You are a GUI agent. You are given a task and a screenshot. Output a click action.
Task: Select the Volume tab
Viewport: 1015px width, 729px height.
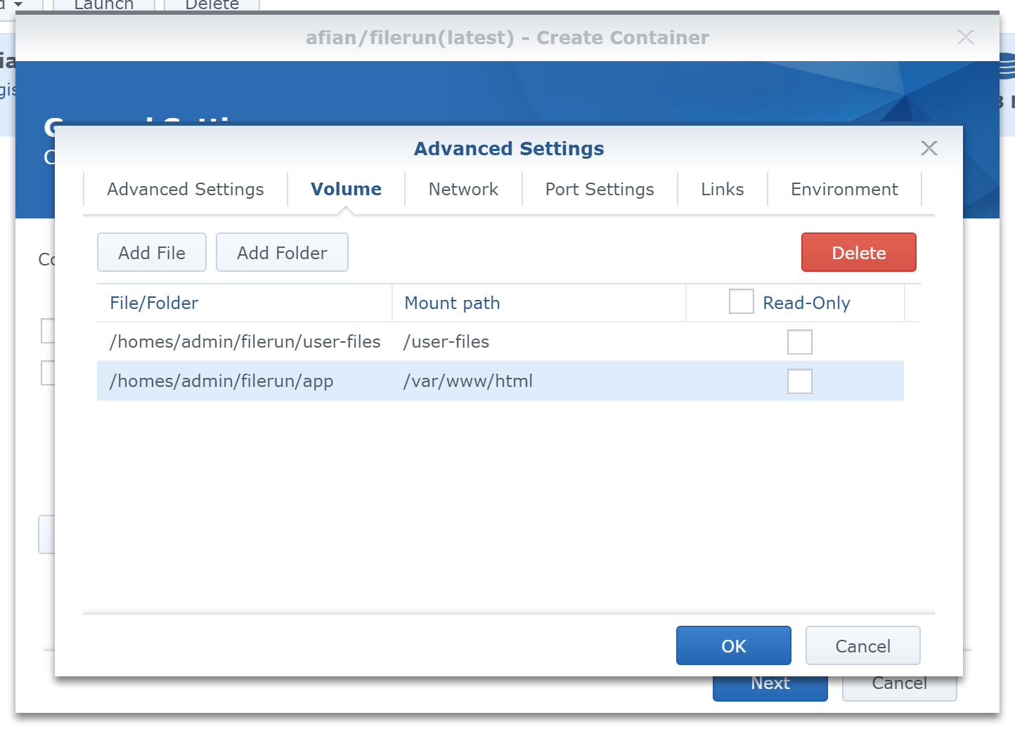coord(346,190)
